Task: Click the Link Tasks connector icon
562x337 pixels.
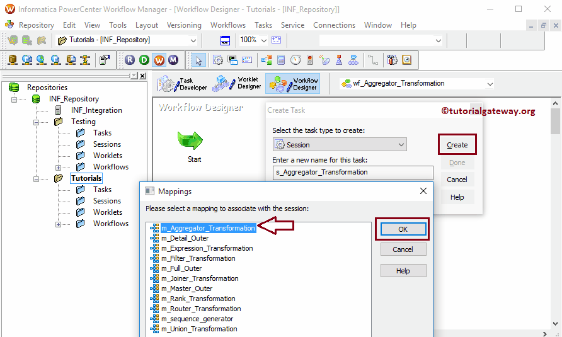Action: (x=373, y=60)
